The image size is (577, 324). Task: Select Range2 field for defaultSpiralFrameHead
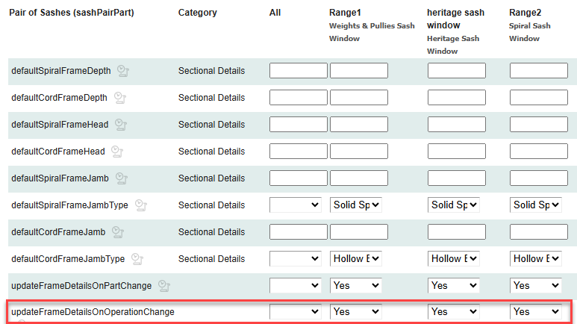(539, 125)
